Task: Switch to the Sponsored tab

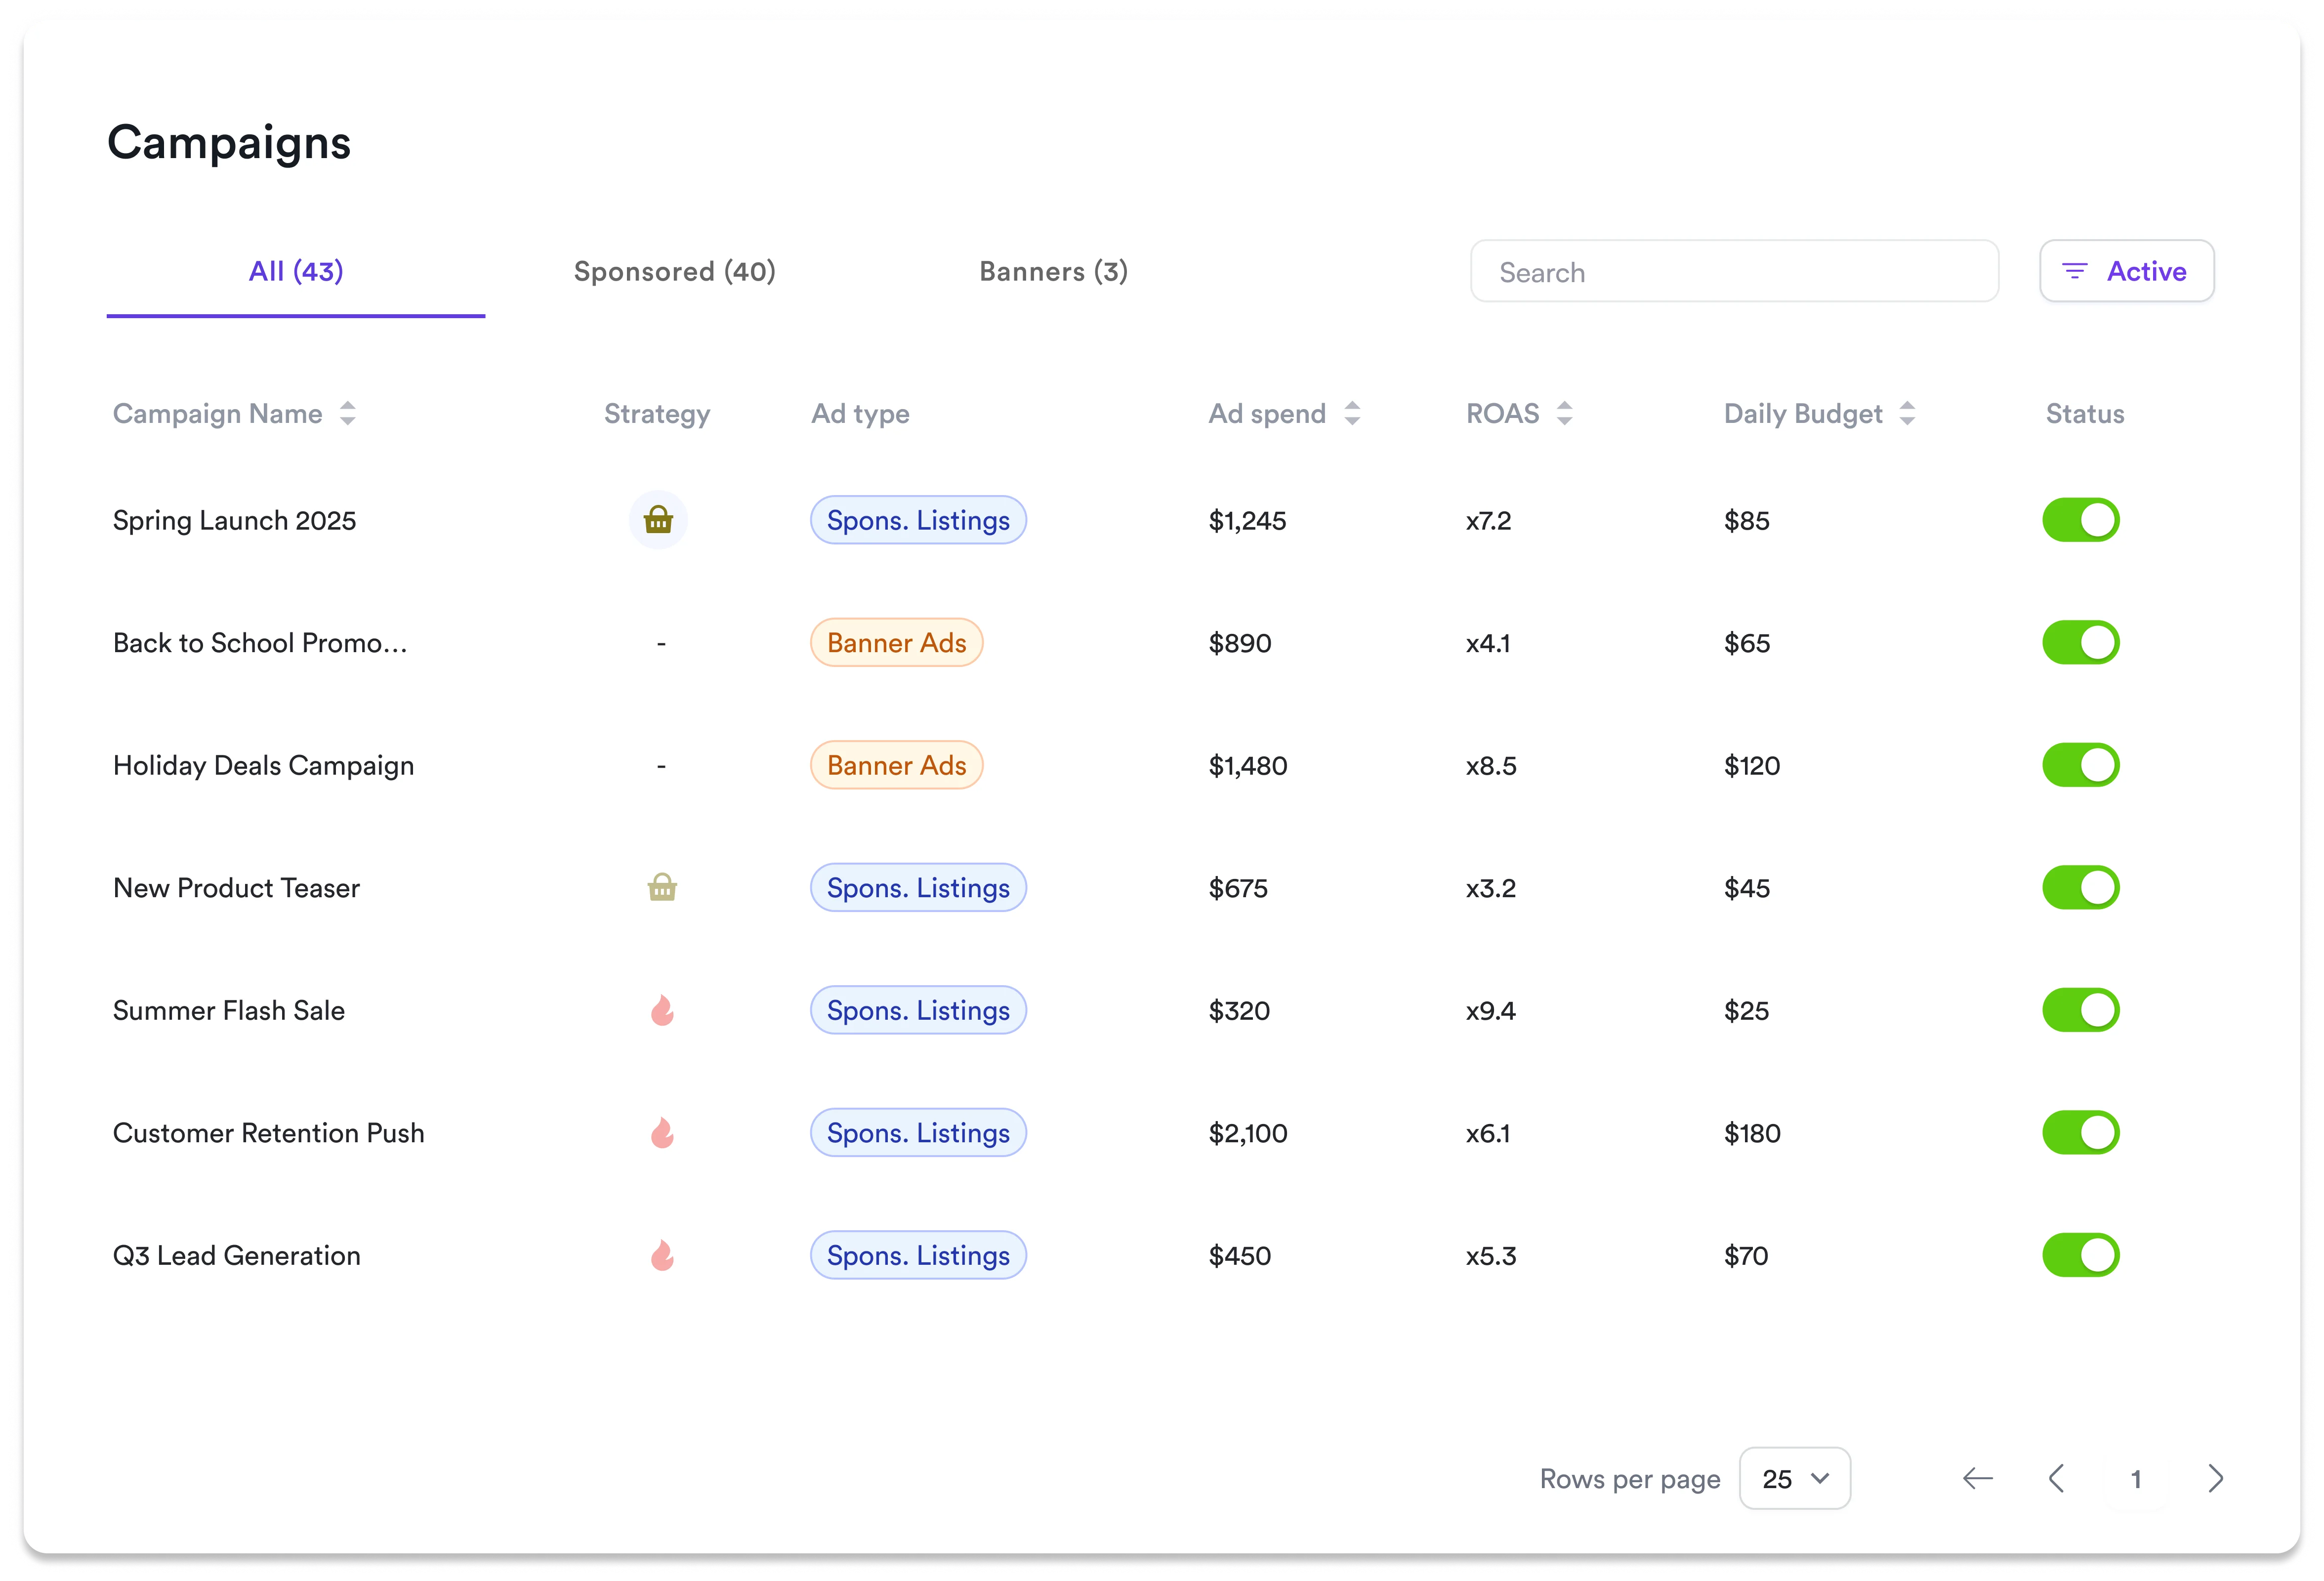Action: [x=675, y=271]
